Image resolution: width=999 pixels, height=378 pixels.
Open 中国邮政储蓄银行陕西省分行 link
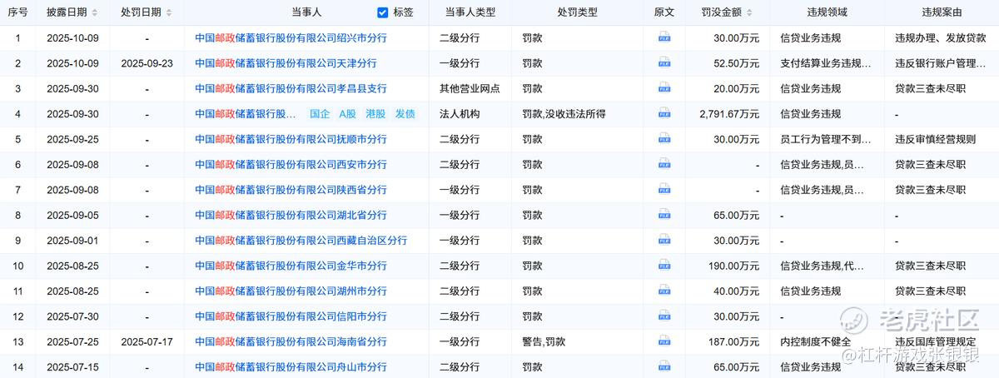point(291,190)
